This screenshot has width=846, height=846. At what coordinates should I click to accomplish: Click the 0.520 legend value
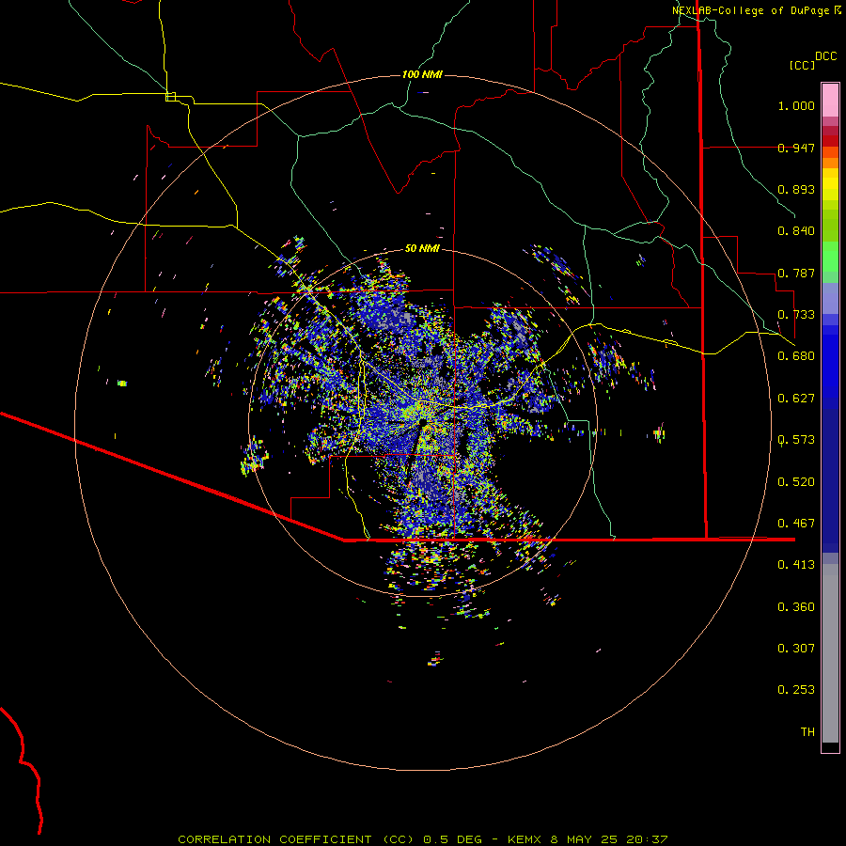coord(796,481)
